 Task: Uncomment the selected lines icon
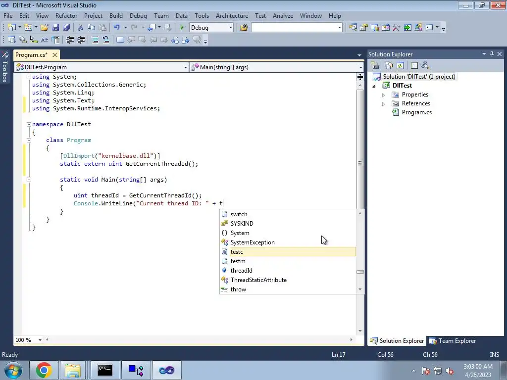point(106,40)
